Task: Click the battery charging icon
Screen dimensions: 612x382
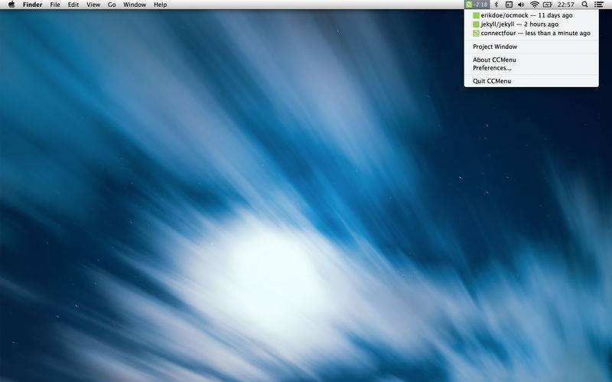Action: [x=548, y=5]
